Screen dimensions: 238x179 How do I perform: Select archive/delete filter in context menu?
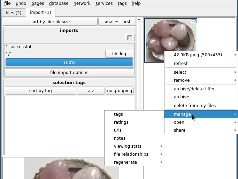(x=194, y=89)
